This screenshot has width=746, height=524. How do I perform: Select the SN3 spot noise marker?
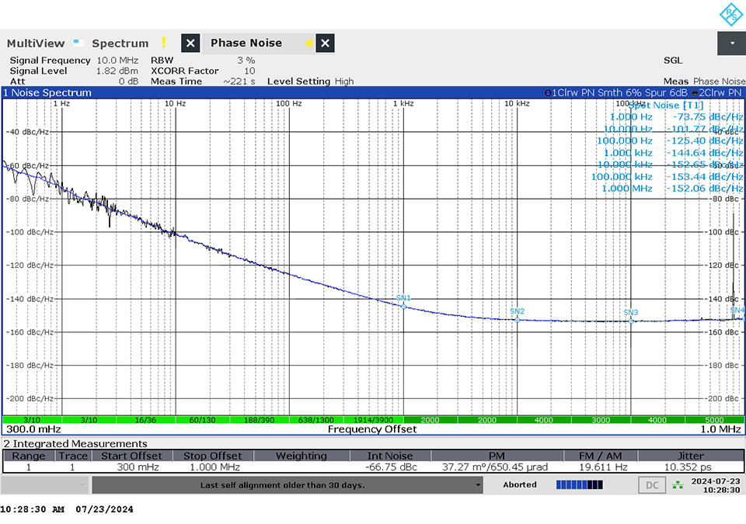[631, 321]
